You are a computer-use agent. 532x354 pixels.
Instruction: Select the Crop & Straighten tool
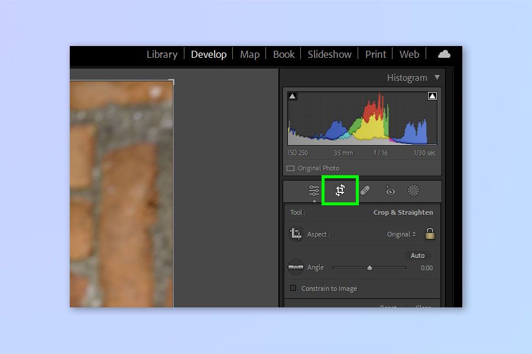[340, 190]
